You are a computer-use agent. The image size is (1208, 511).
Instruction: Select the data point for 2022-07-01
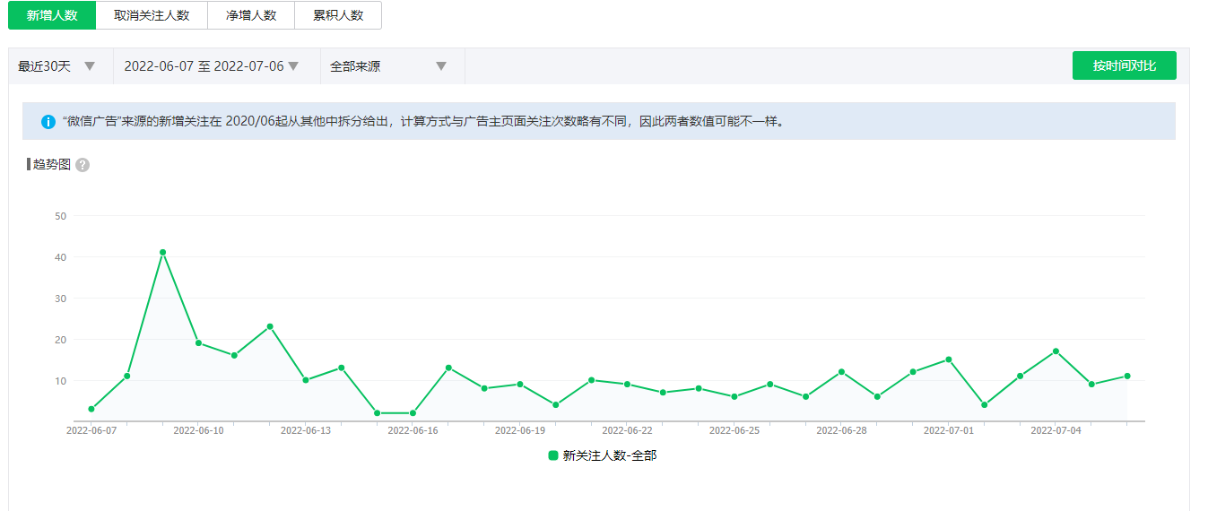[949, 359]
